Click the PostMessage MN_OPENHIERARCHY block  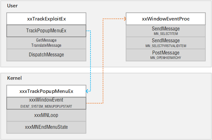165,55
